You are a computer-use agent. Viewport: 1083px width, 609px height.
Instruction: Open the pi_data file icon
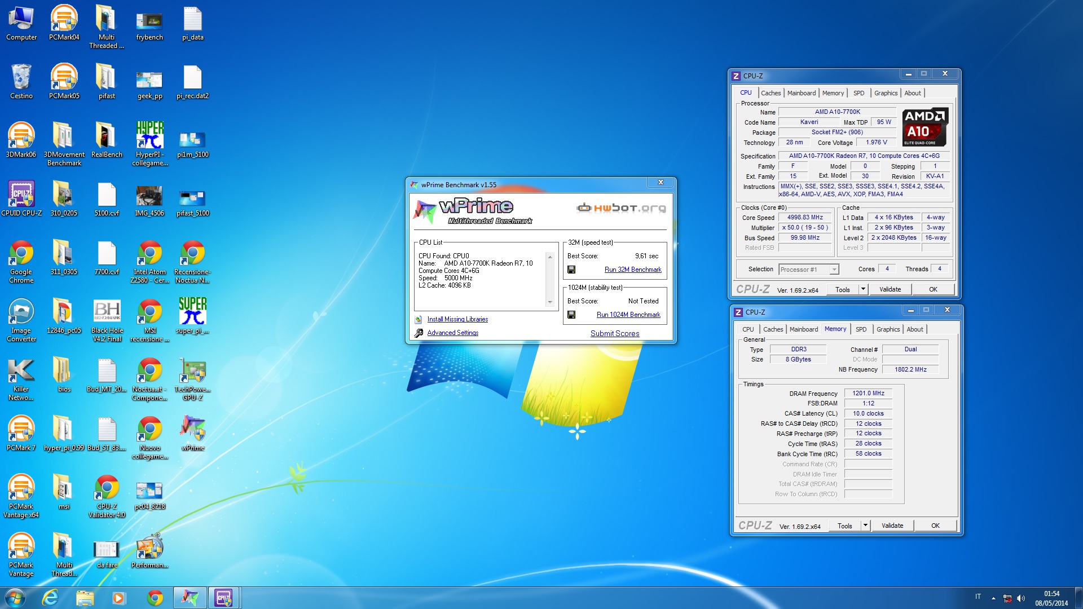[192, 23]
